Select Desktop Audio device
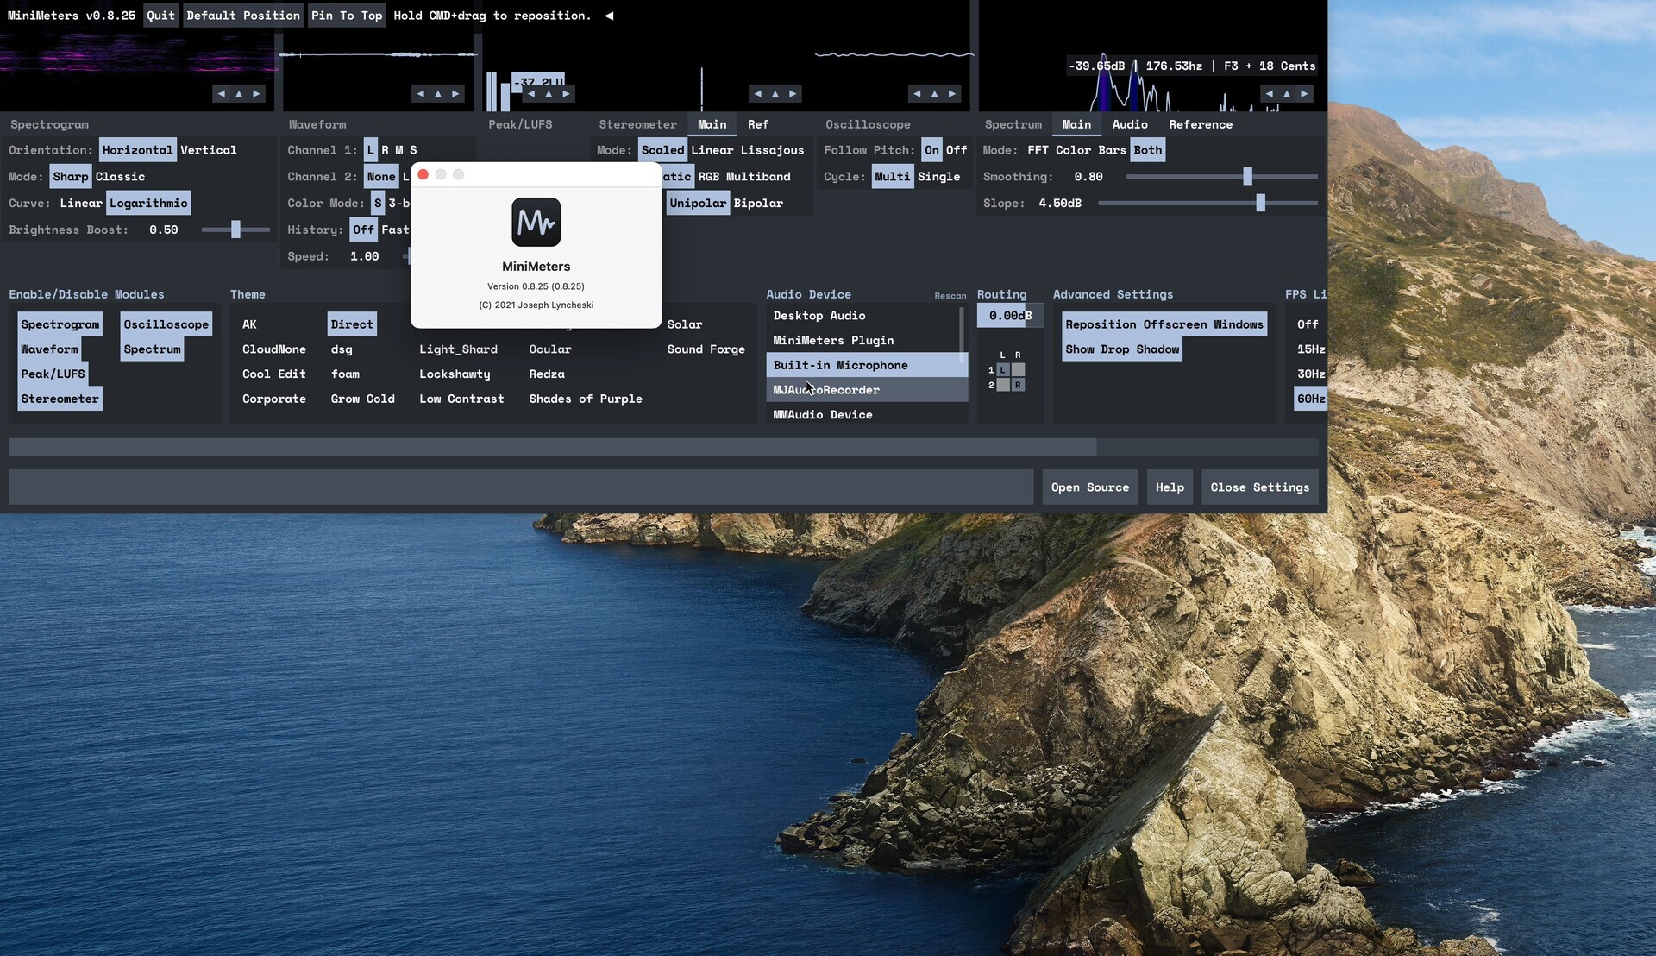Viewport: 1656px width, 956px height. coord(862,316)
